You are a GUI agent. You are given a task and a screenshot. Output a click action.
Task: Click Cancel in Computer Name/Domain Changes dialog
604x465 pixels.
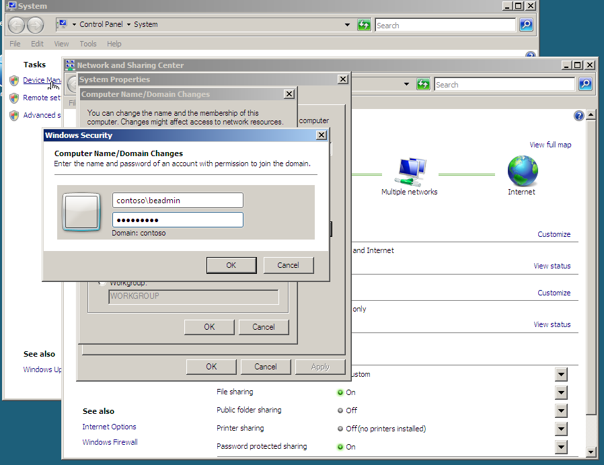(264, 327)
